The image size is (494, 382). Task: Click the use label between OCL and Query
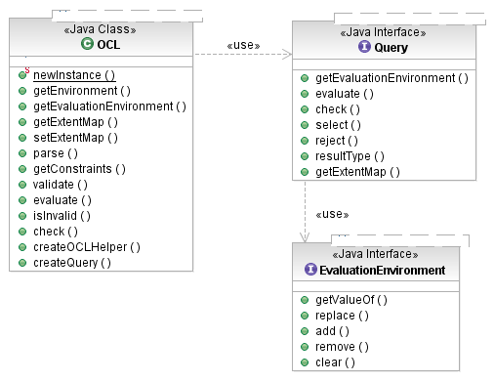pyautogui.click(x=243, y=45)
